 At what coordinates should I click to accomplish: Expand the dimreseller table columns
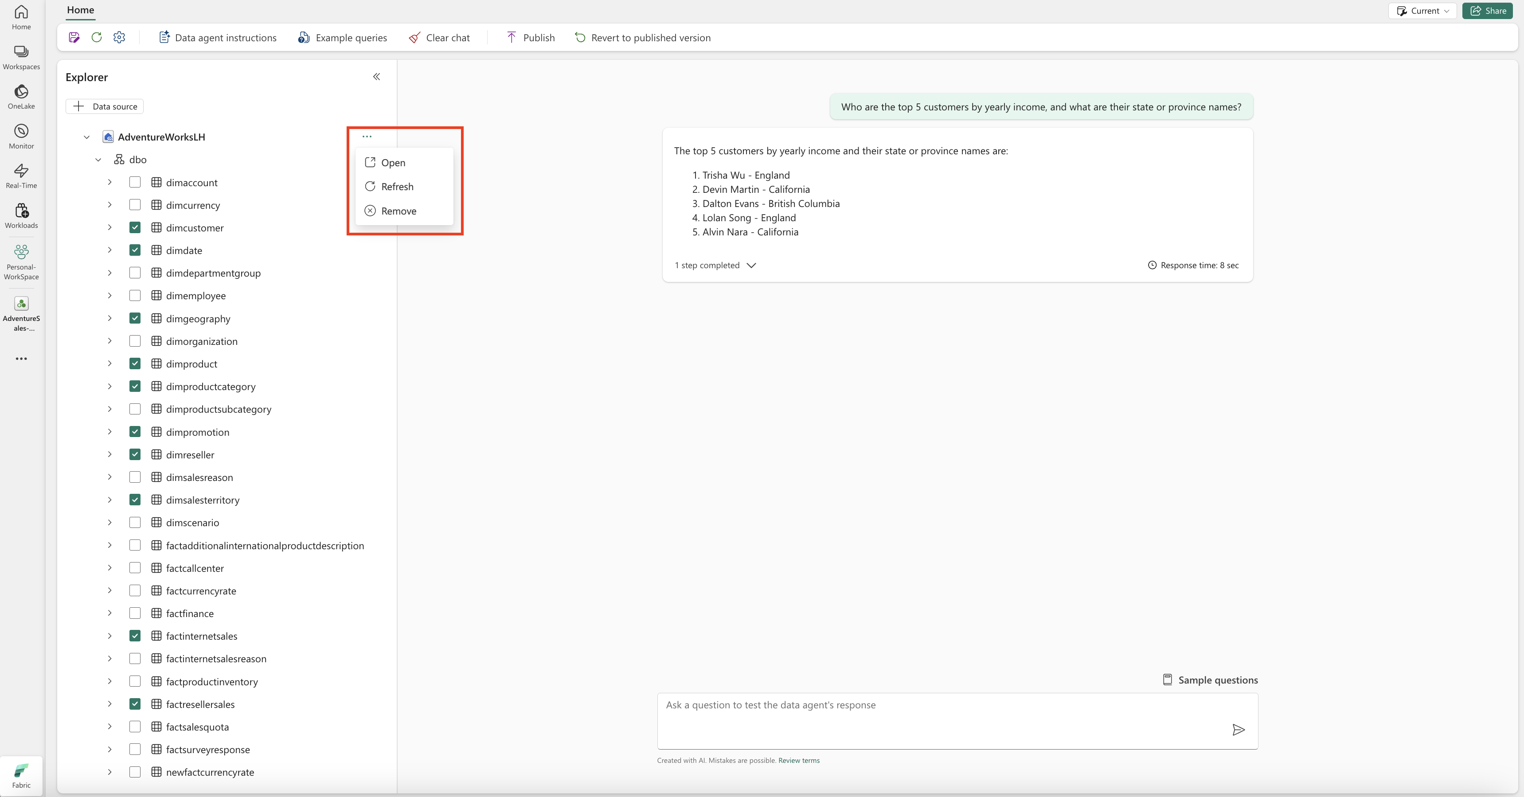pyautogui.click(x=109, y=454)
